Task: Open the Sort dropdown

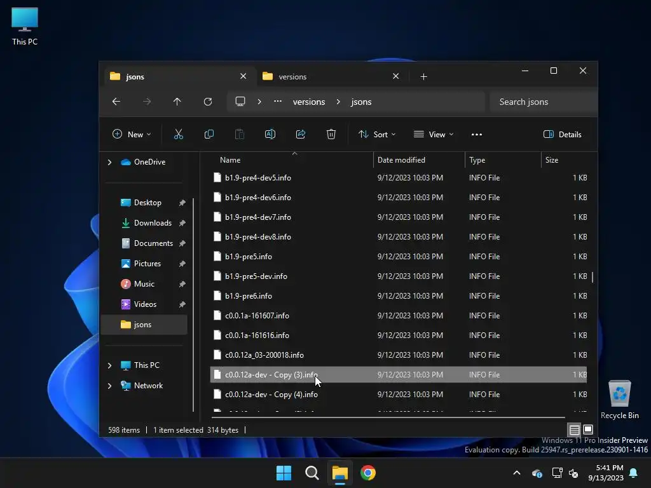Action: (377, 134)
